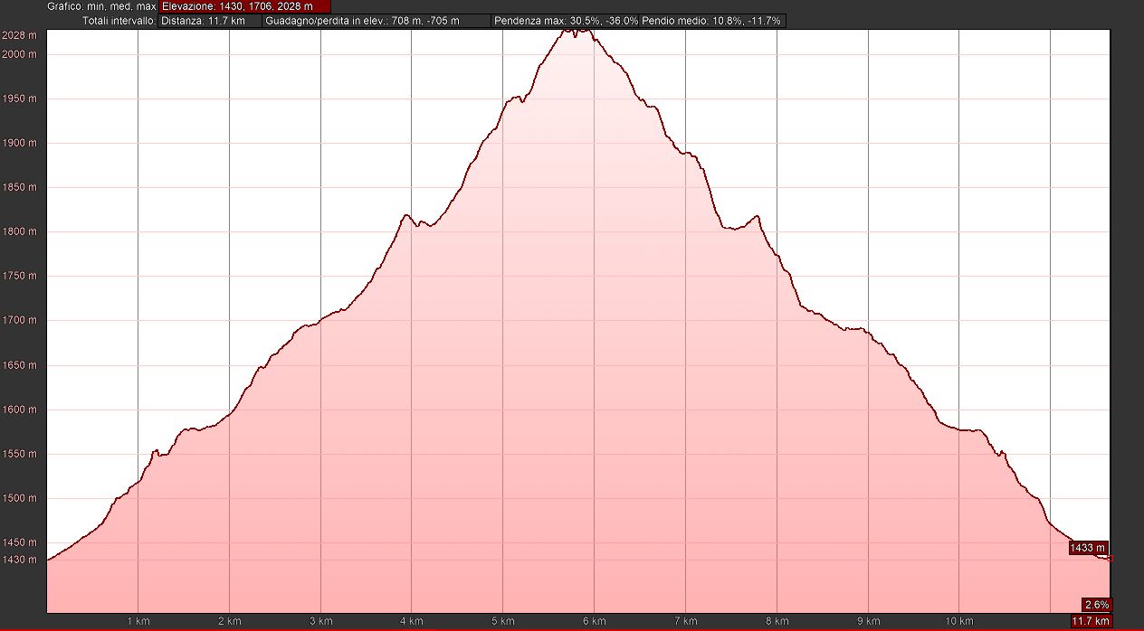The height and width of the screenshot is (631, 1144).
Task: Click the 4 km mark on distance axis
Action: coord(412,621)
